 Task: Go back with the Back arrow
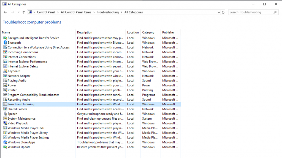5,12
